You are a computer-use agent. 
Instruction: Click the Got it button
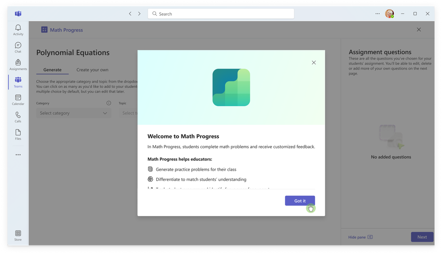click(300, 201)
